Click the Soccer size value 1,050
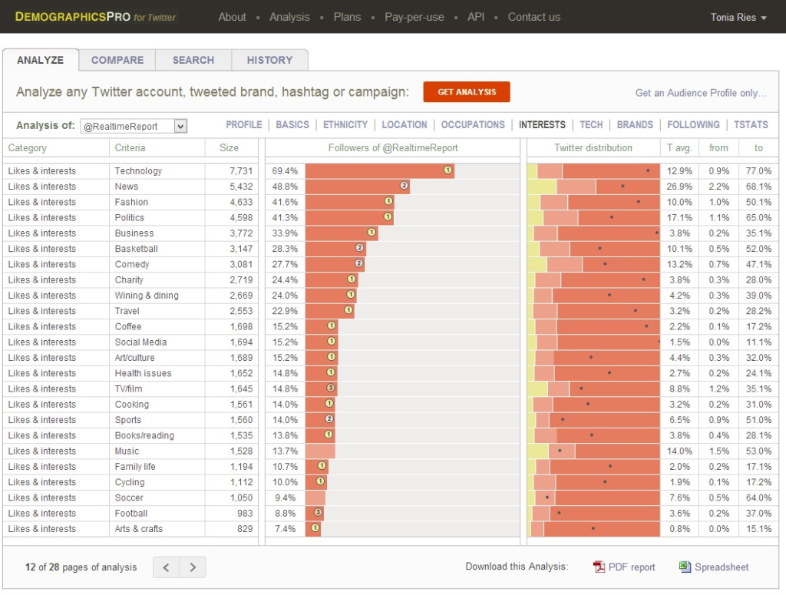 pyautogui.click(x=241, y=497)
